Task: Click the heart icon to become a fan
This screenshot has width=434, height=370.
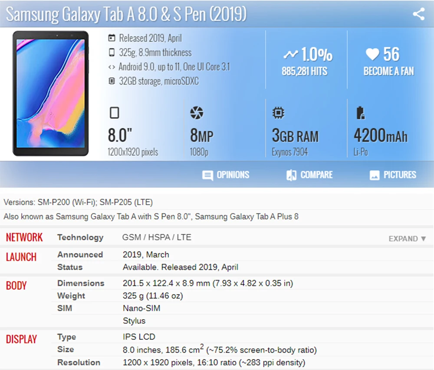Action: [x=372, y=54]
